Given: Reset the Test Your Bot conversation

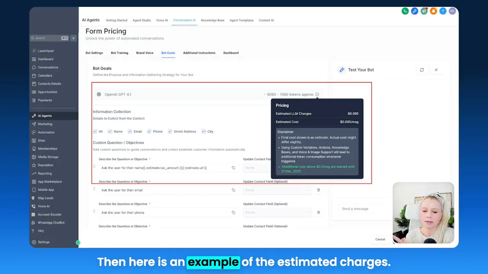Looking at the screenshot, I should point(422,70).
